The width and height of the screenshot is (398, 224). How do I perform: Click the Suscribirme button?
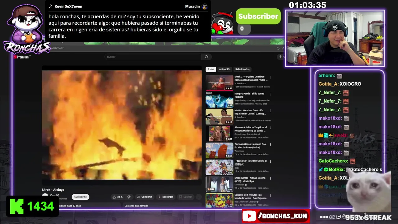(81, 197)
